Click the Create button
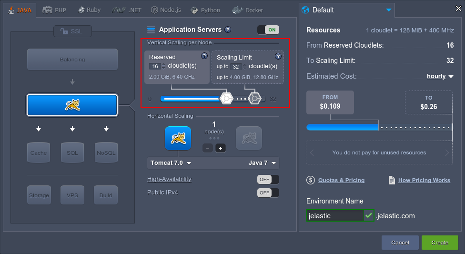 440,243
